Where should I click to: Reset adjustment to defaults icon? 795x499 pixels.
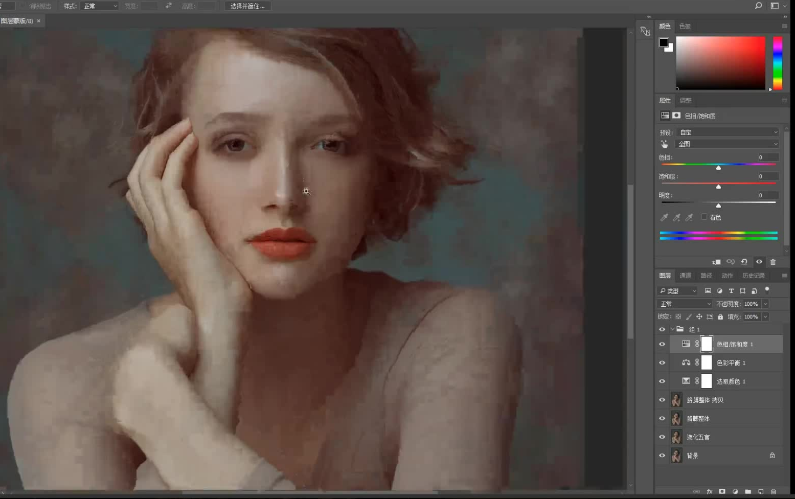744,262
